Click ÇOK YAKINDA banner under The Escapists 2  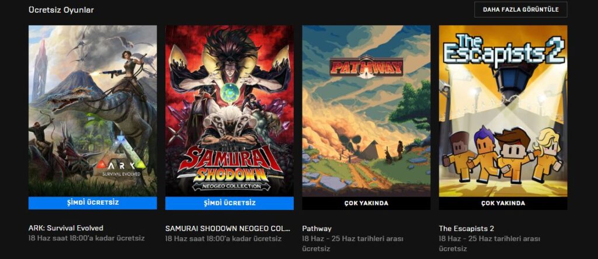tap(503, 203)
